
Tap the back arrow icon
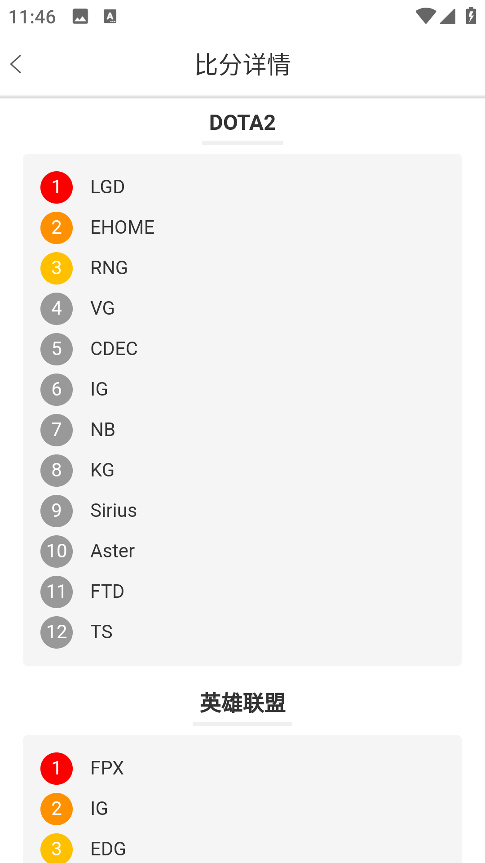(x=16, y=64)
